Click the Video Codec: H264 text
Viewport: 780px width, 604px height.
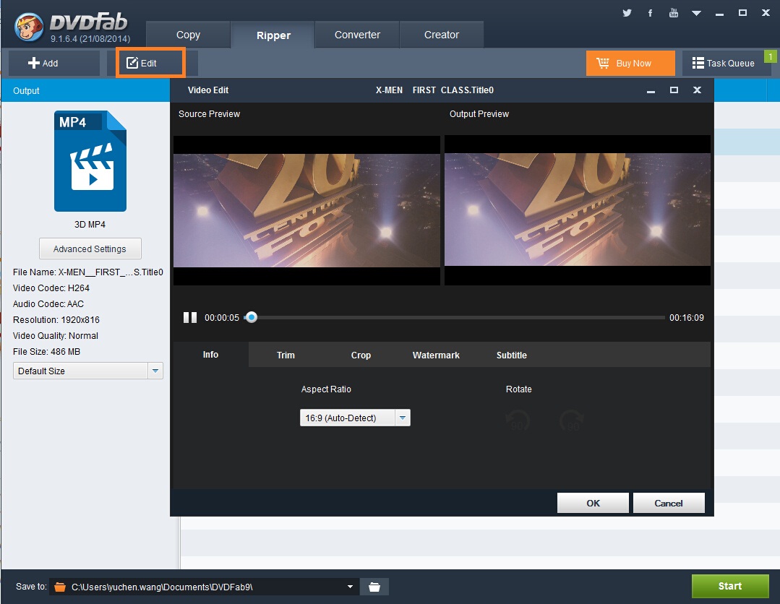pyautogui.click(x=51, y=288)
